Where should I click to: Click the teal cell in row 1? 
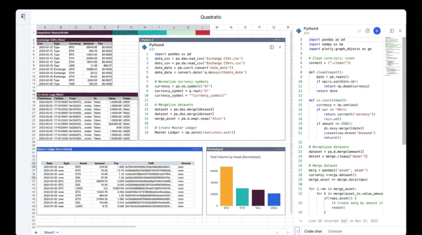click(x=153, y=32)
